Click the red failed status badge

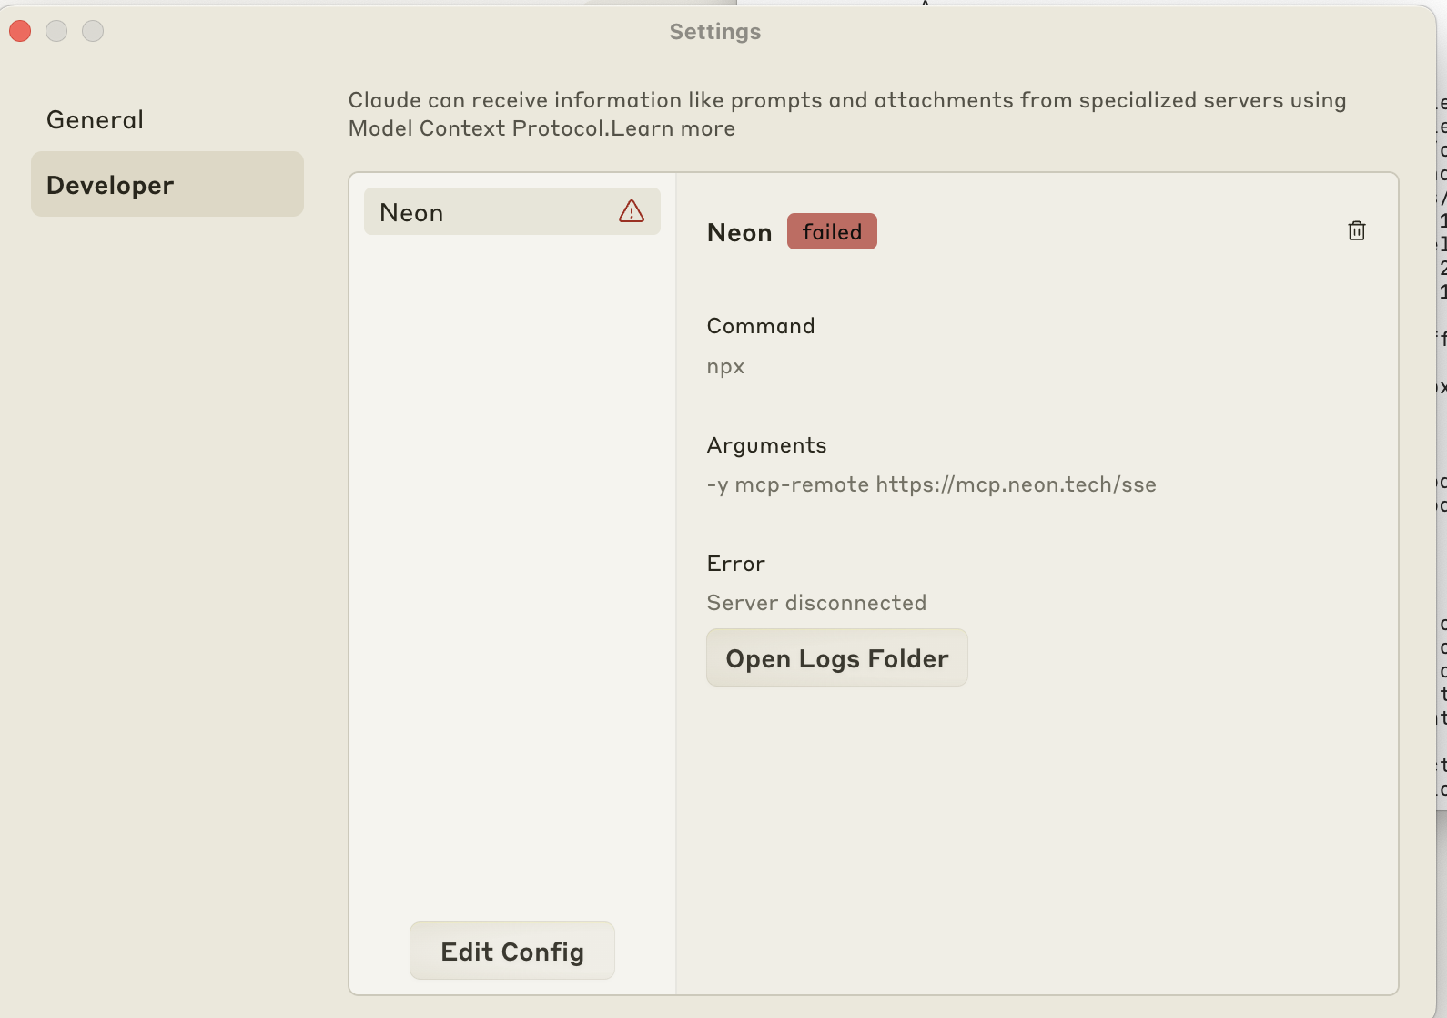(x=832, y=231)
